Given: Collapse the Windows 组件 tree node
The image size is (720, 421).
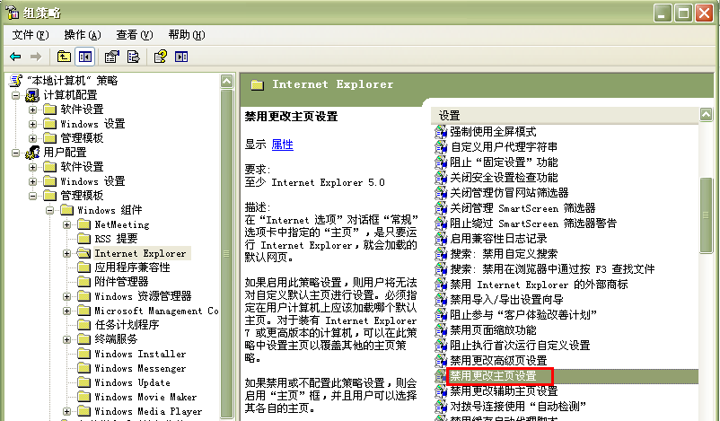Looking at the screenshot, I should 49,210.
